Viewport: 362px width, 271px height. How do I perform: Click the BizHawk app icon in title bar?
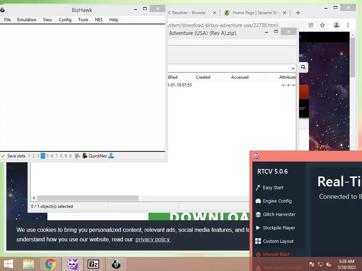[2, 10]
